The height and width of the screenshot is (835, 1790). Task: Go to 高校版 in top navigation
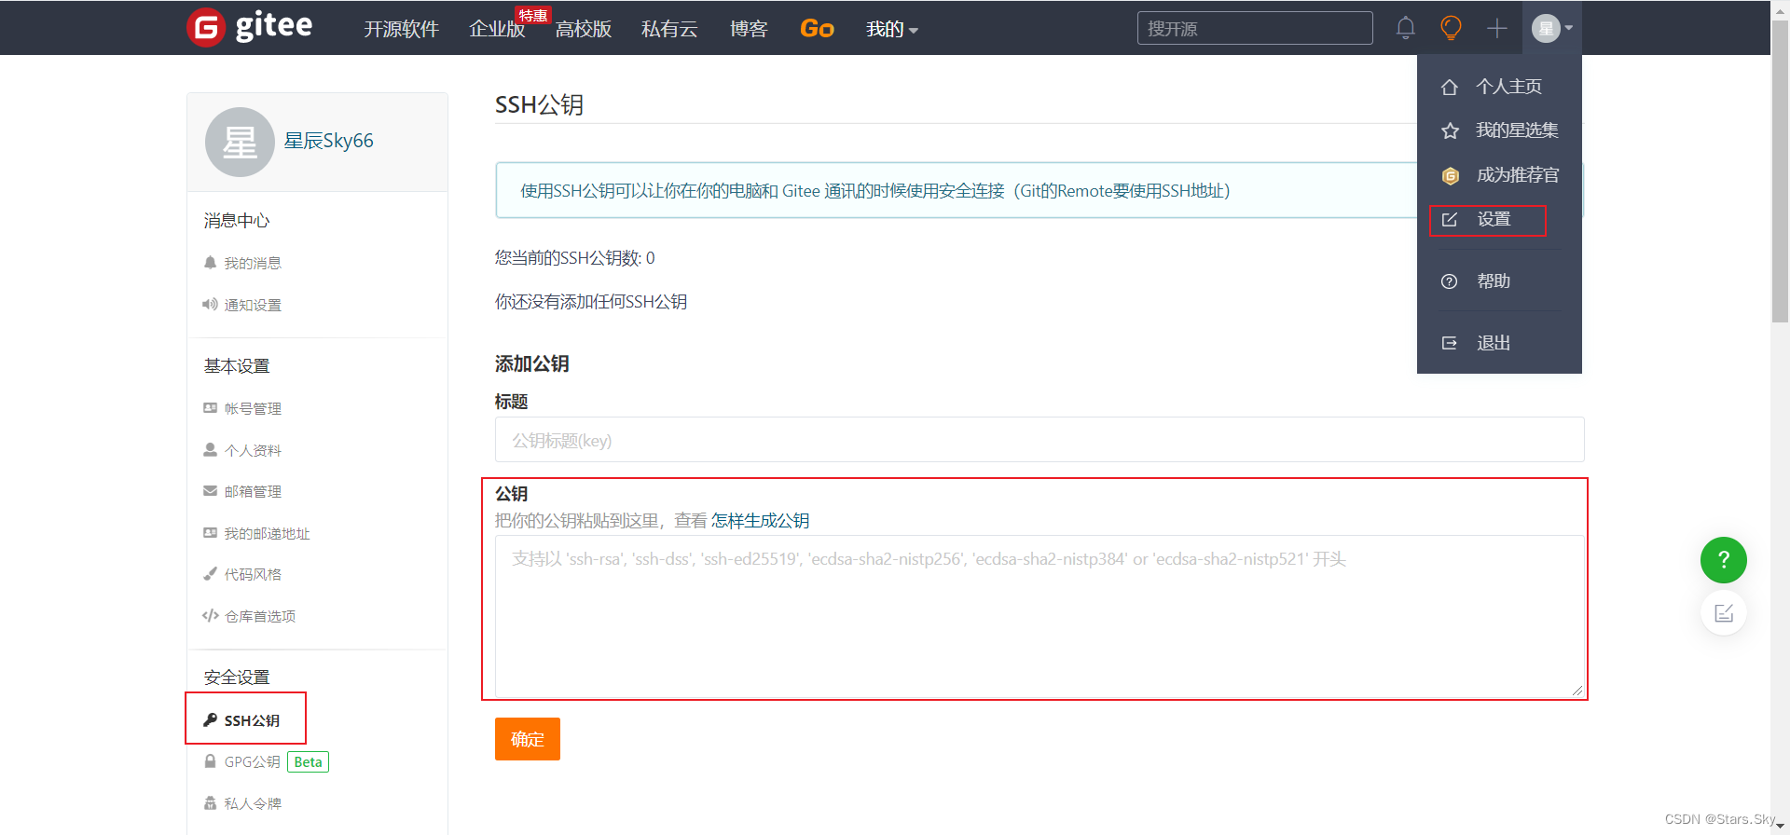pyautogui.click(x=584, y=29)
